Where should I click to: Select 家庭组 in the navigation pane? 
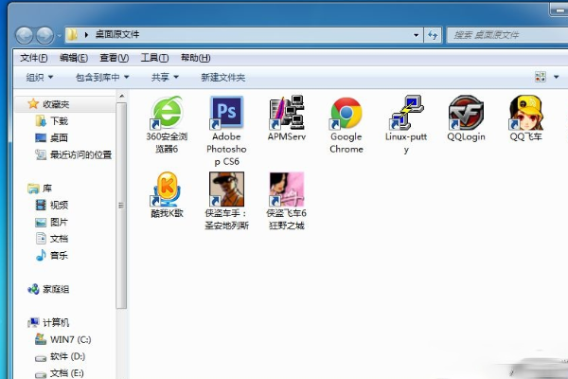[x=48, y=289]
